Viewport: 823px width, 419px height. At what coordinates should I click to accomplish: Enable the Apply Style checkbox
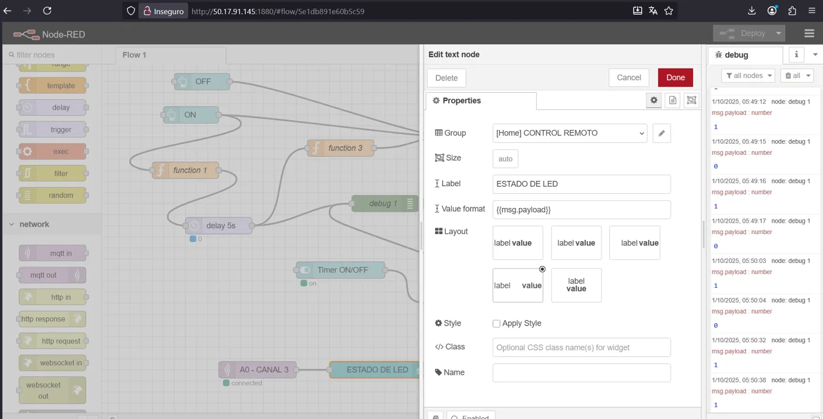(x=497, y=324)
